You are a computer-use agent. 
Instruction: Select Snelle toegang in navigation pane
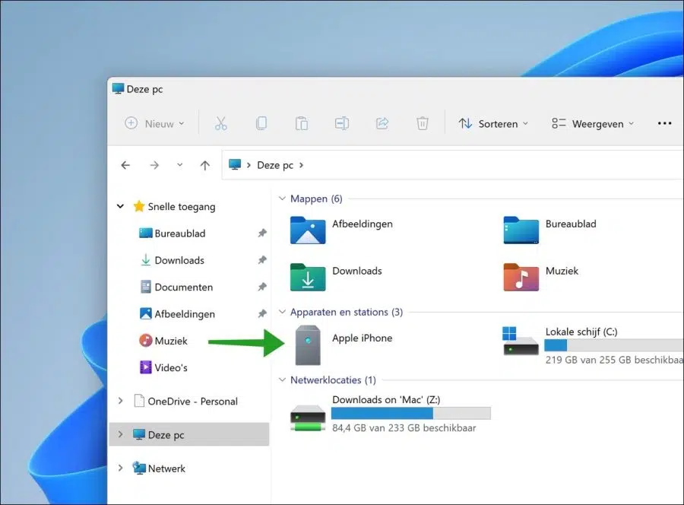pyautogui.click(x=182, y=206)
